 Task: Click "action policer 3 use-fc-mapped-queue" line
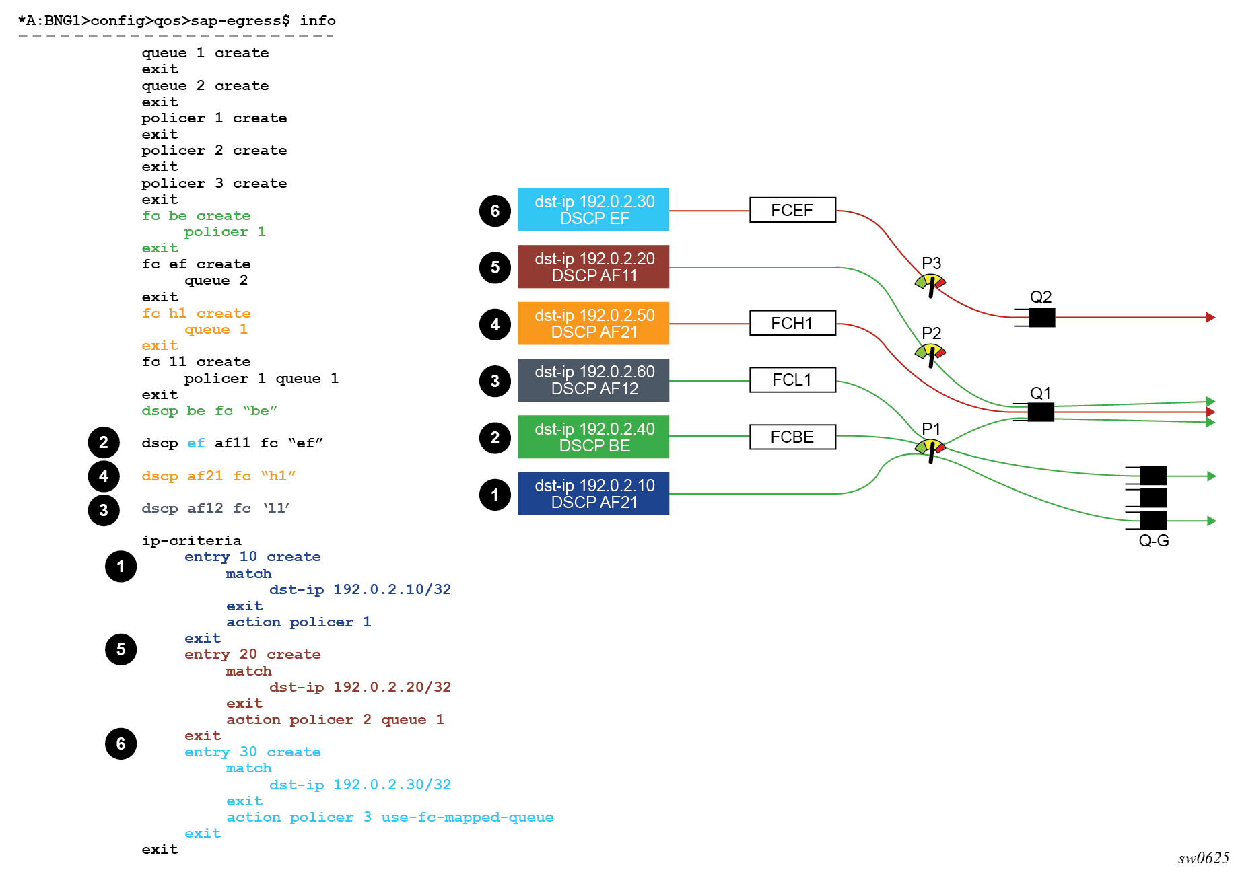(390, 817)
